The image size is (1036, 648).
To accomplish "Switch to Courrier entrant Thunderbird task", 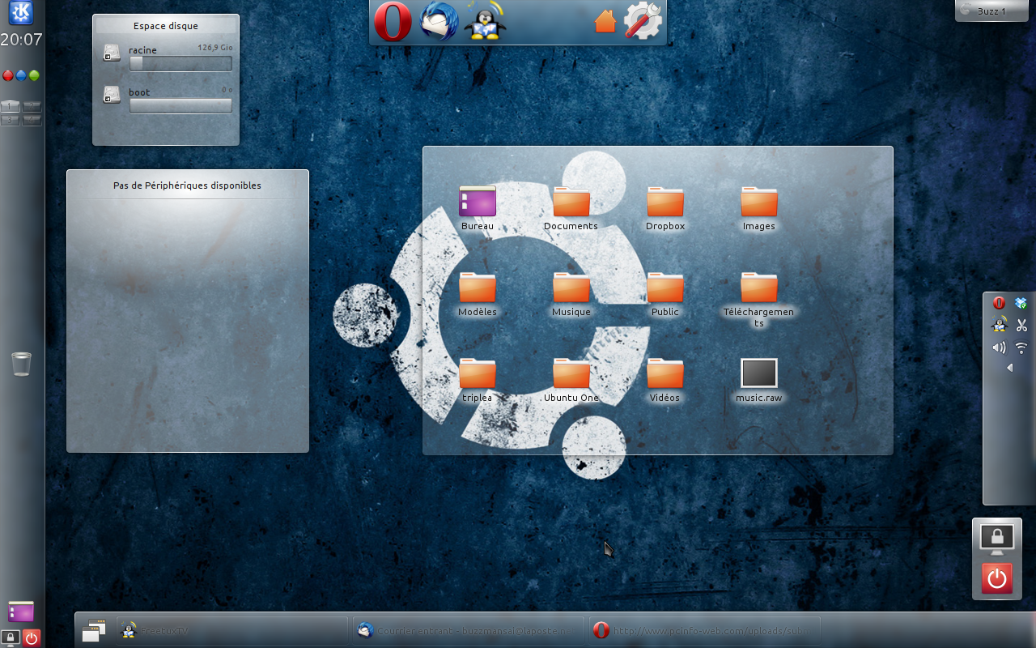I will click(x=469, y=630).
